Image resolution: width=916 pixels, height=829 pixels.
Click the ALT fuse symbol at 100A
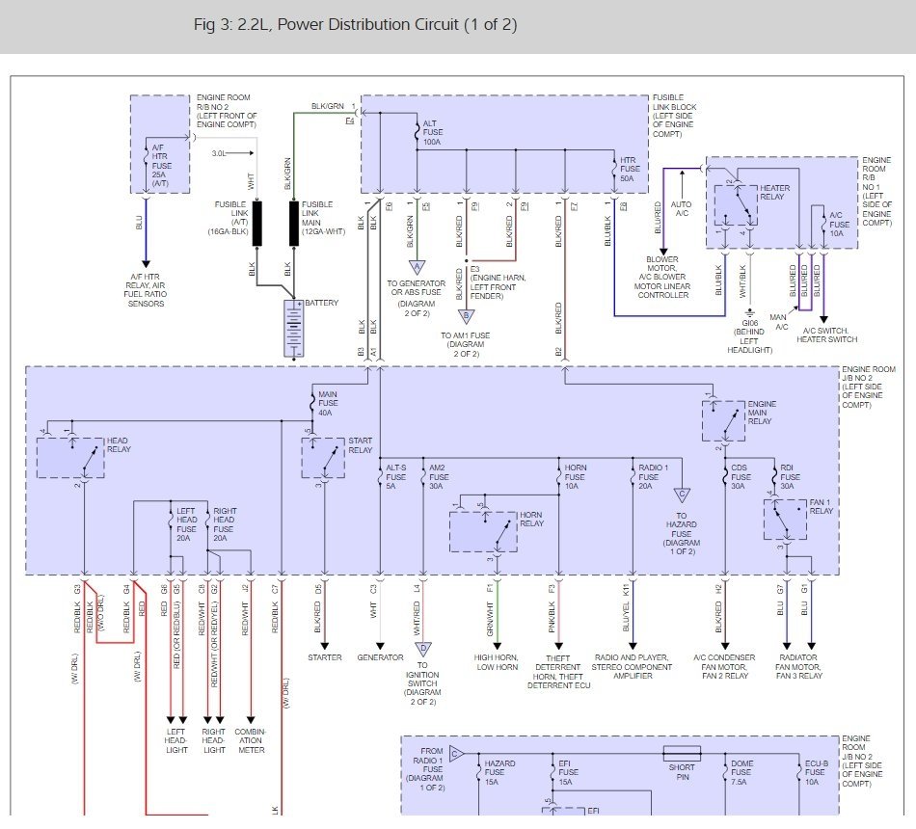coord(418,133)
